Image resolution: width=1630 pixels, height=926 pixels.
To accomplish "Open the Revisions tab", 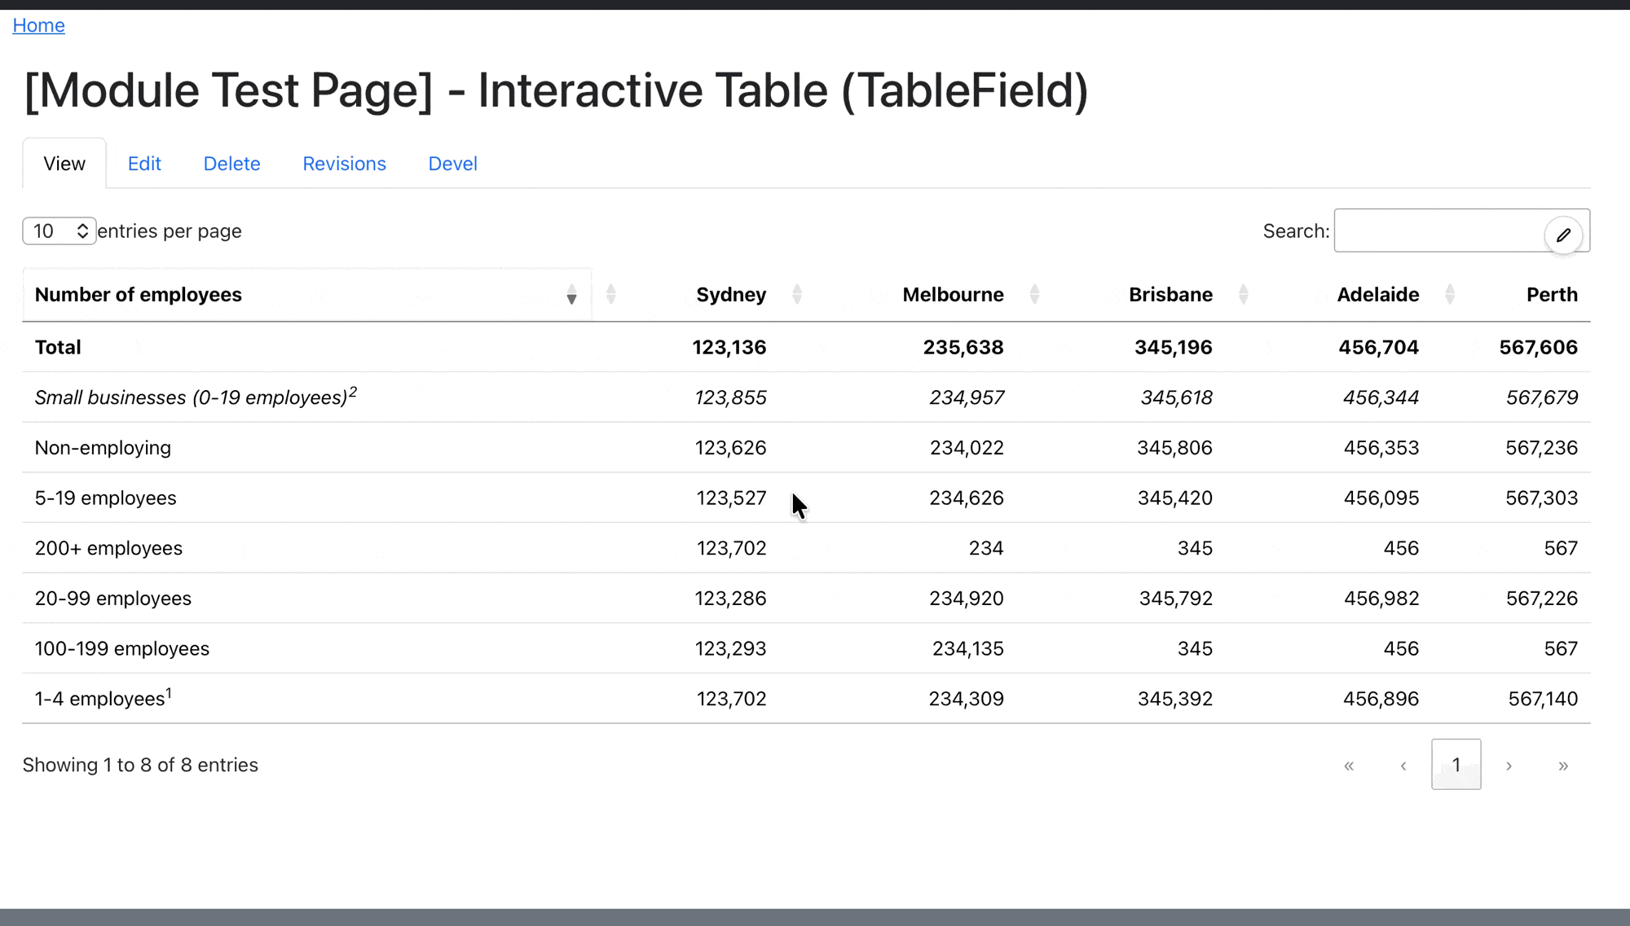I will (x=344, y=164).
